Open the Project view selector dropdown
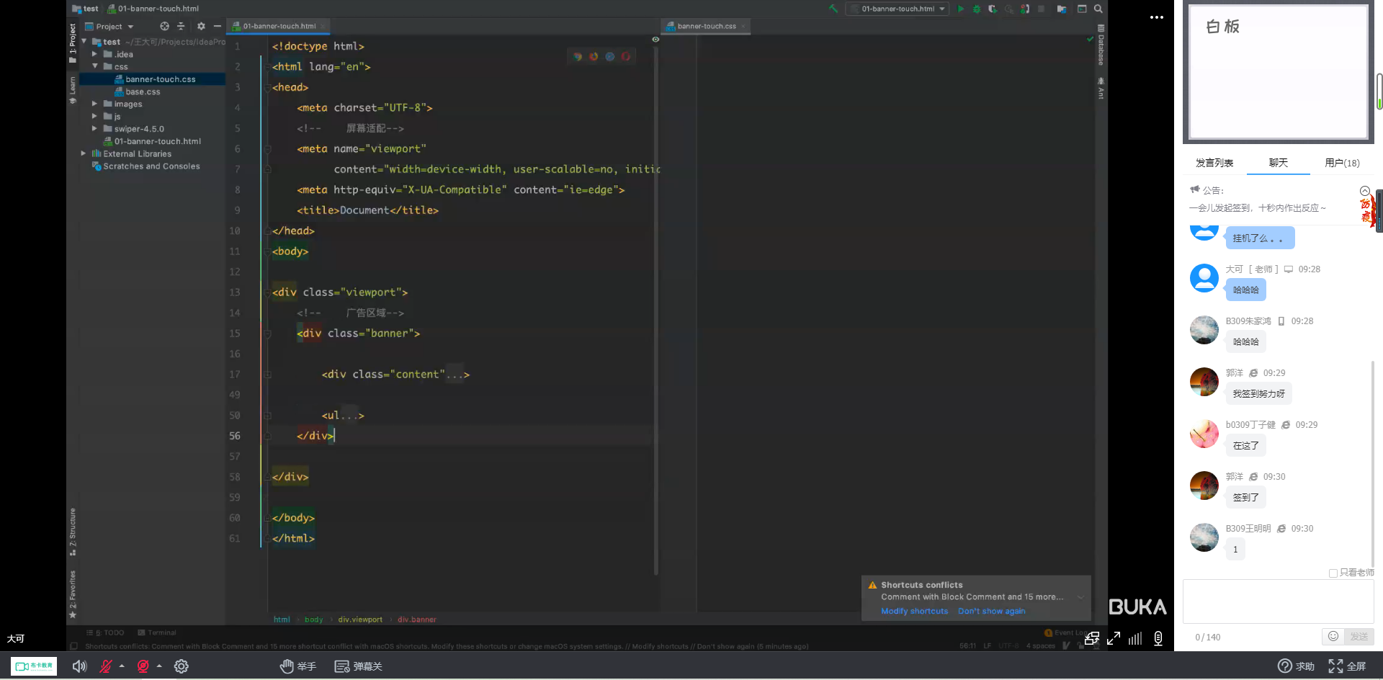 pos(109,27)
